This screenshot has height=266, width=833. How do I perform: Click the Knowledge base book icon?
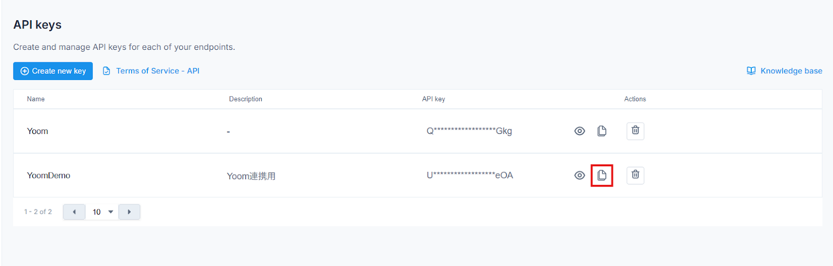click(751, 71)
